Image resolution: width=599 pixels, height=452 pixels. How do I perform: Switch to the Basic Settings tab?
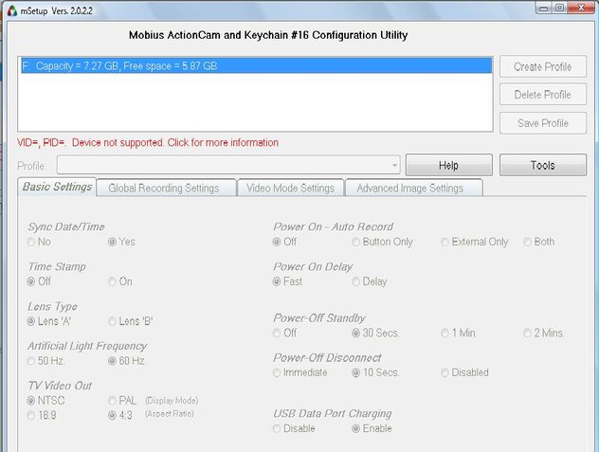[x=57, y=187]
